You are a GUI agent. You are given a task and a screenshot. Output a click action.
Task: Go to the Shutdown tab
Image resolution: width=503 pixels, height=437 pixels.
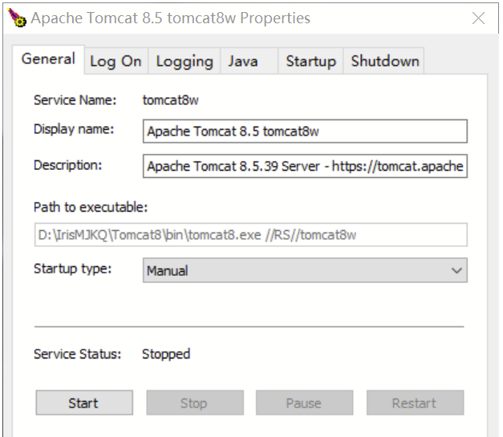(x=385, y=61)
